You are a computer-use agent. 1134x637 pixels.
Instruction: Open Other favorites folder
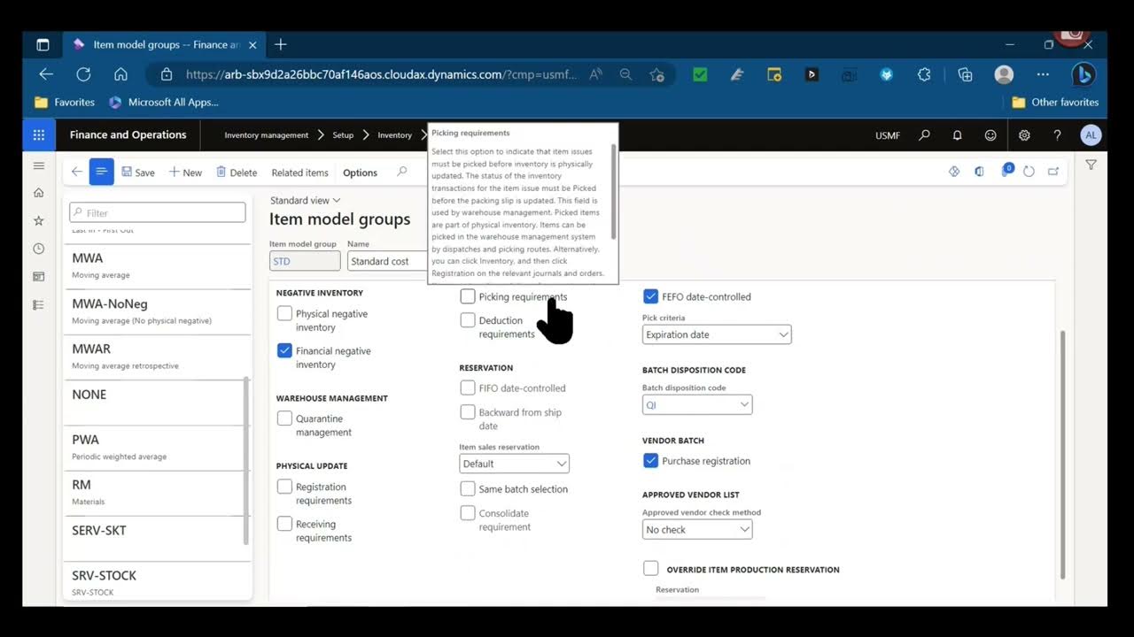[1055, 102]
